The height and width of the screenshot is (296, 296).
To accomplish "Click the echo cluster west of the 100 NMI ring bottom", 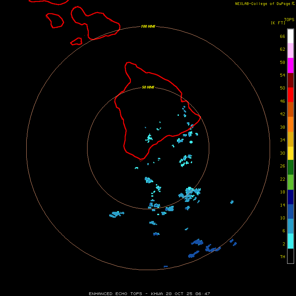I will (x=116, y=214).
